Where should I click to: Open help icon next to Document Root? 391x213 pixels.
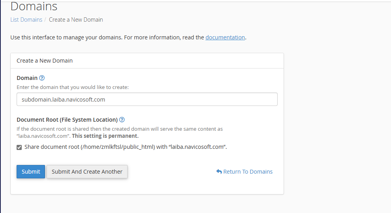[122, 120]
